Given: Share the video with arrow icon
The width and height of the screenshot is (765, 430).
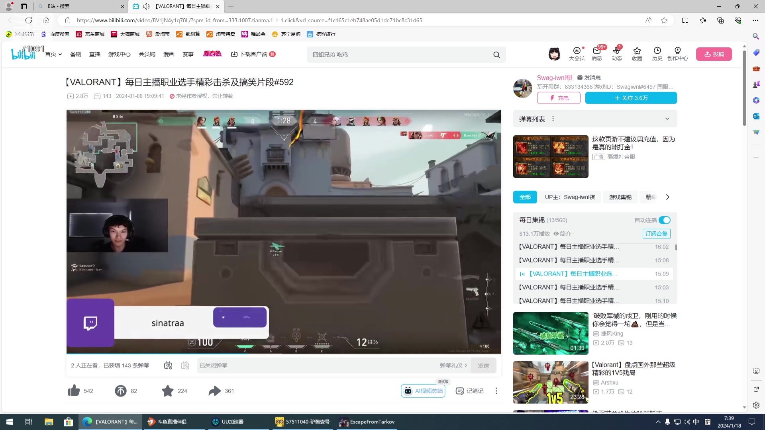Looking at the screenshot, I should click(215, 391).
